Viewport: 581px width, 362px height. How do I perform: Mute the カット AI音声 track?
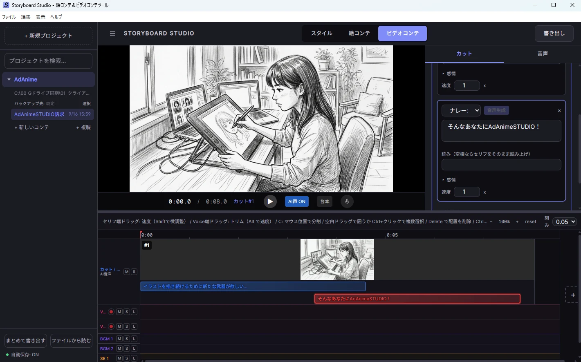[x=127, y=272]
